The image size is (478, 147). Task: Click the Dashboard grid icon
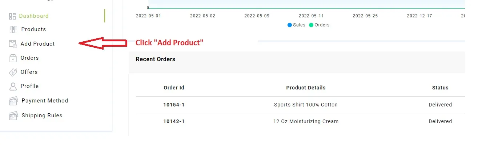point(13,16)
